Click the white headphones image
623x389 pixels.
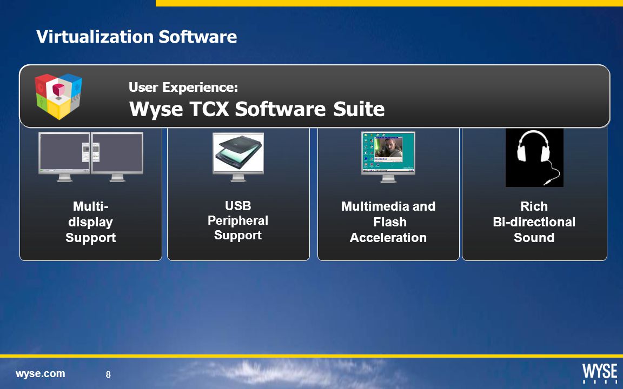tap(534, 157)
